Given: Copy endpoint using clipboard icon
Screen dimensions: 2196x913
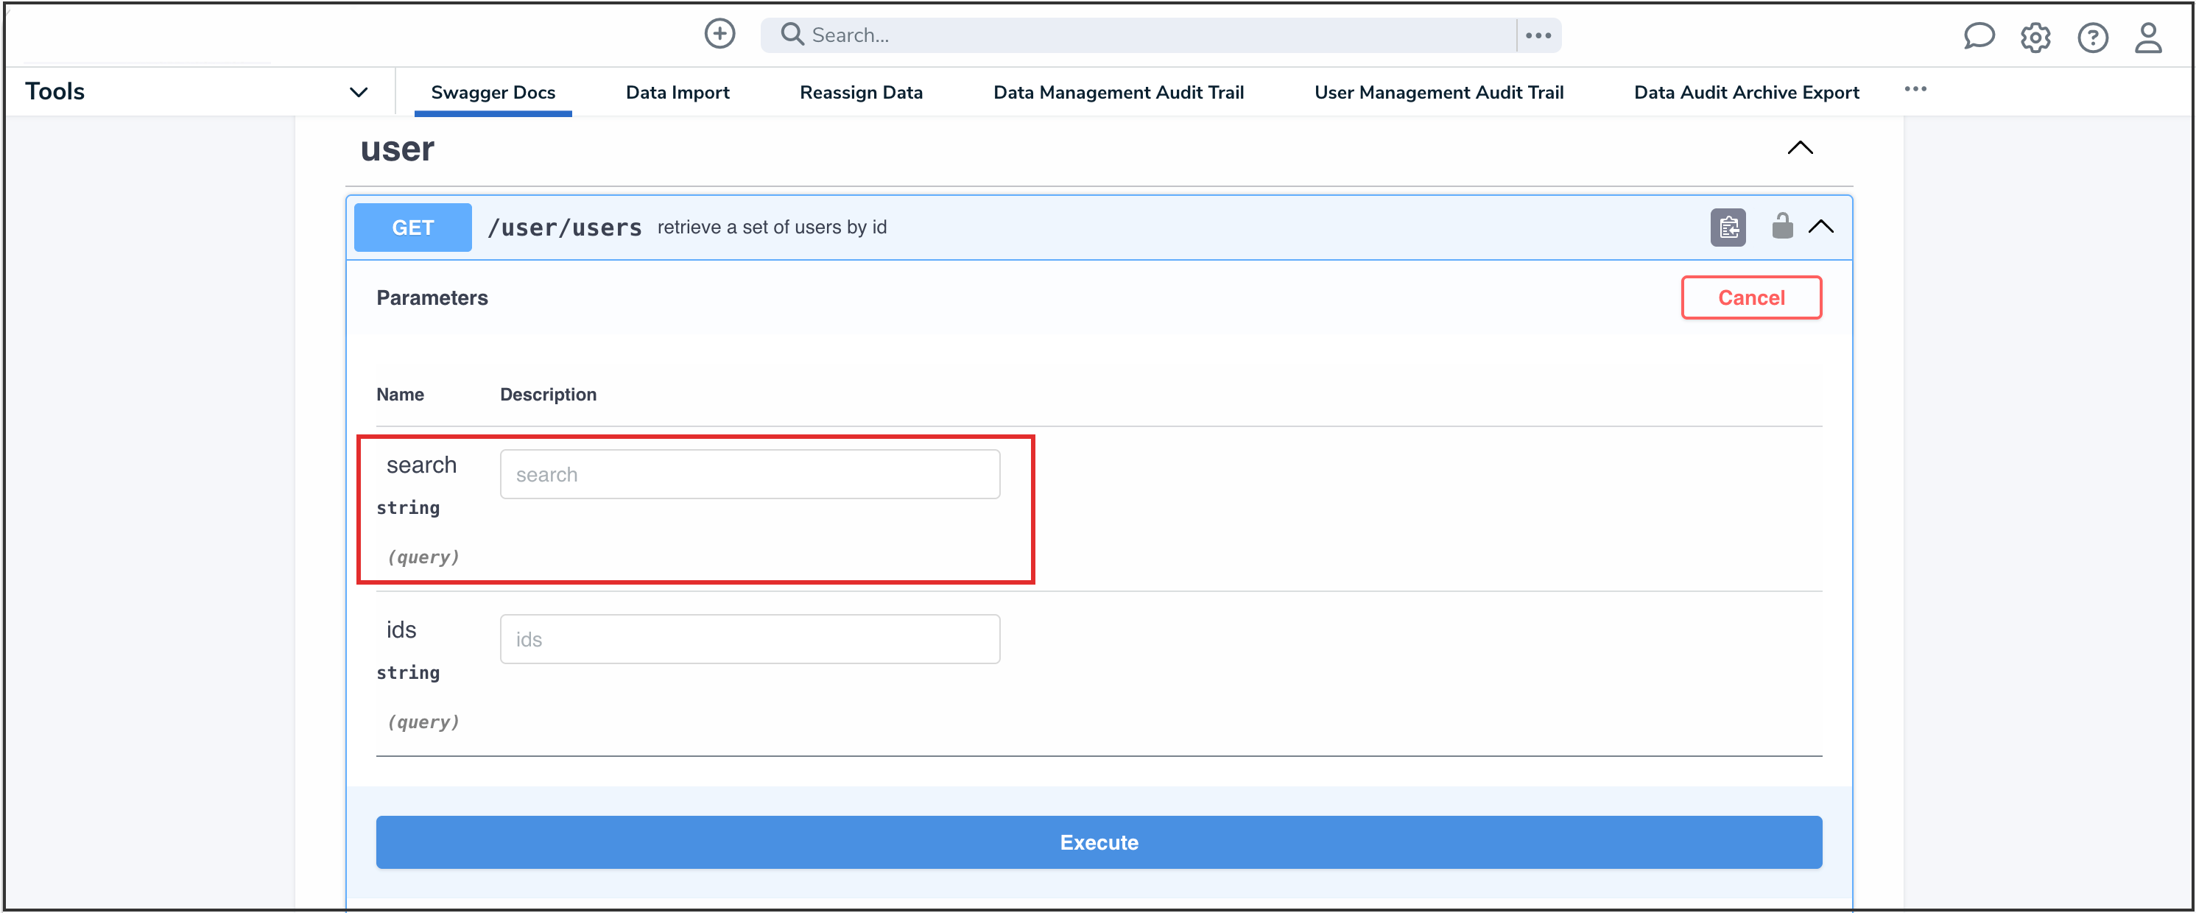Looking at the screenshot, I should tap(1728, 228).
